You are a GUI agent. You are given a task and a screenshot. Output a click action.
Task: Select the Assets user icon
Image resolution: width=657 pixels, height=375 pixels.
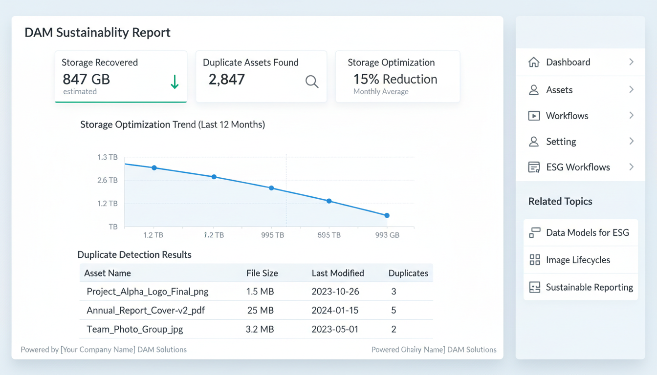tap(534, 90)
